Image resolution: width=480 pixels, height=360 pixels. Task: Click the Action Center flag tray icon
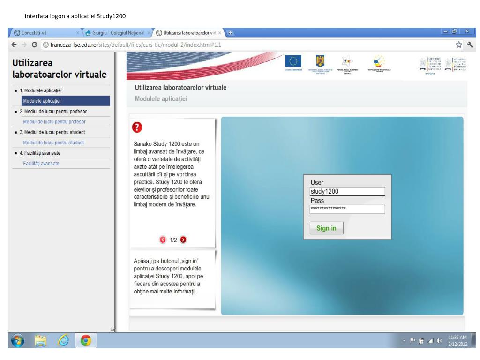pos(412,341)
